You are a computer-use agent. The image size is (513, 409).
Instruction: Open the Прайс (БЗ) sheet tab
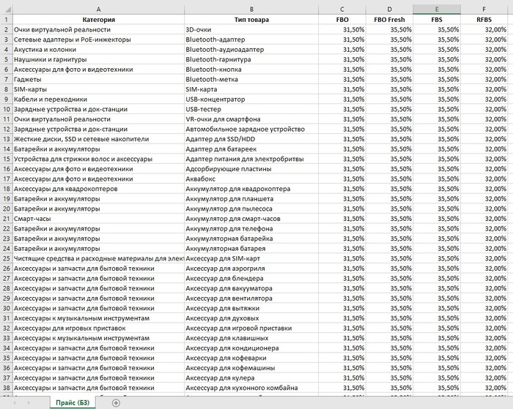pos(73,402)
